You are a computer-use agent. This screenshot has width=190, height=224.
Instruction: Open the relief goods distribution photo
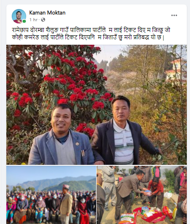(142, 195)
